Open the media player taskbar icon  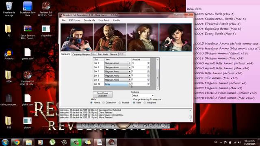pos(40,142)
